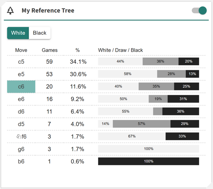Click the 57% draw segment for d5
This screenshot has height=189, width=213.
[141, 124]
